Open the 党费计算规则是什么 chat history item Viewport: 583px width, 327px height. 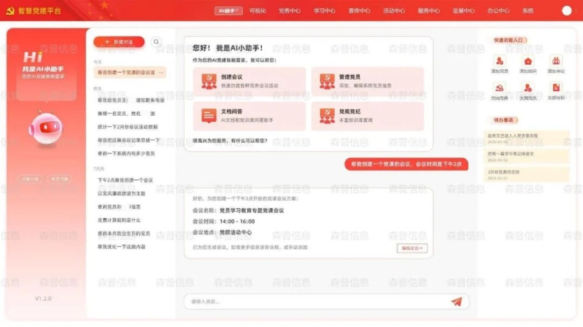pyautogui.click(x=120, y=220)
